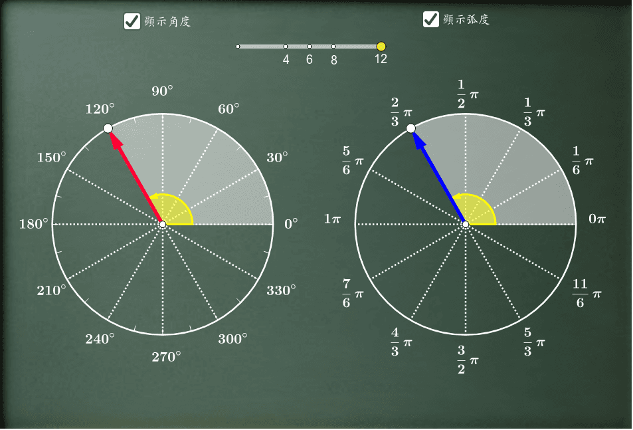
Task: Click the center point of the degree circle
Action: (162, 224)
